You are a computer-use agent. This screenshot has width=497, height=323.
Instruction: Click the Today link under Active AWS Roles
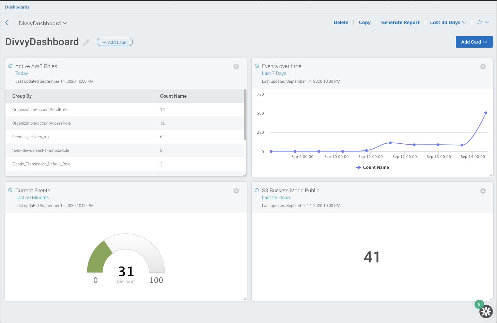pos(22,74)
